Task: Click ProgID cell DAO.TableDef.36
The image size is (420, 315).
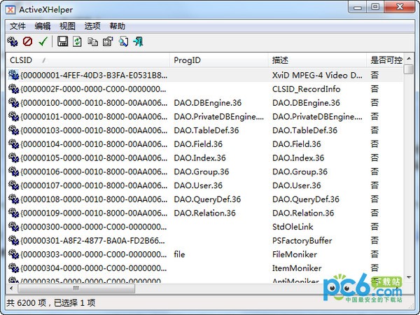Action: [x=206, y=130]
